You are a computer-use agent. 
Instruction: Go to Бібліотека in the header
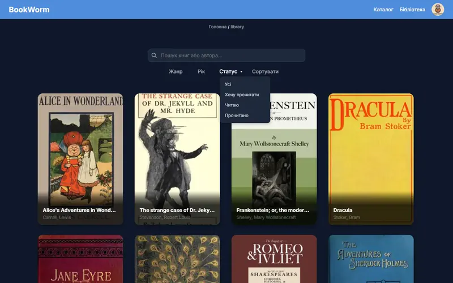412,10
